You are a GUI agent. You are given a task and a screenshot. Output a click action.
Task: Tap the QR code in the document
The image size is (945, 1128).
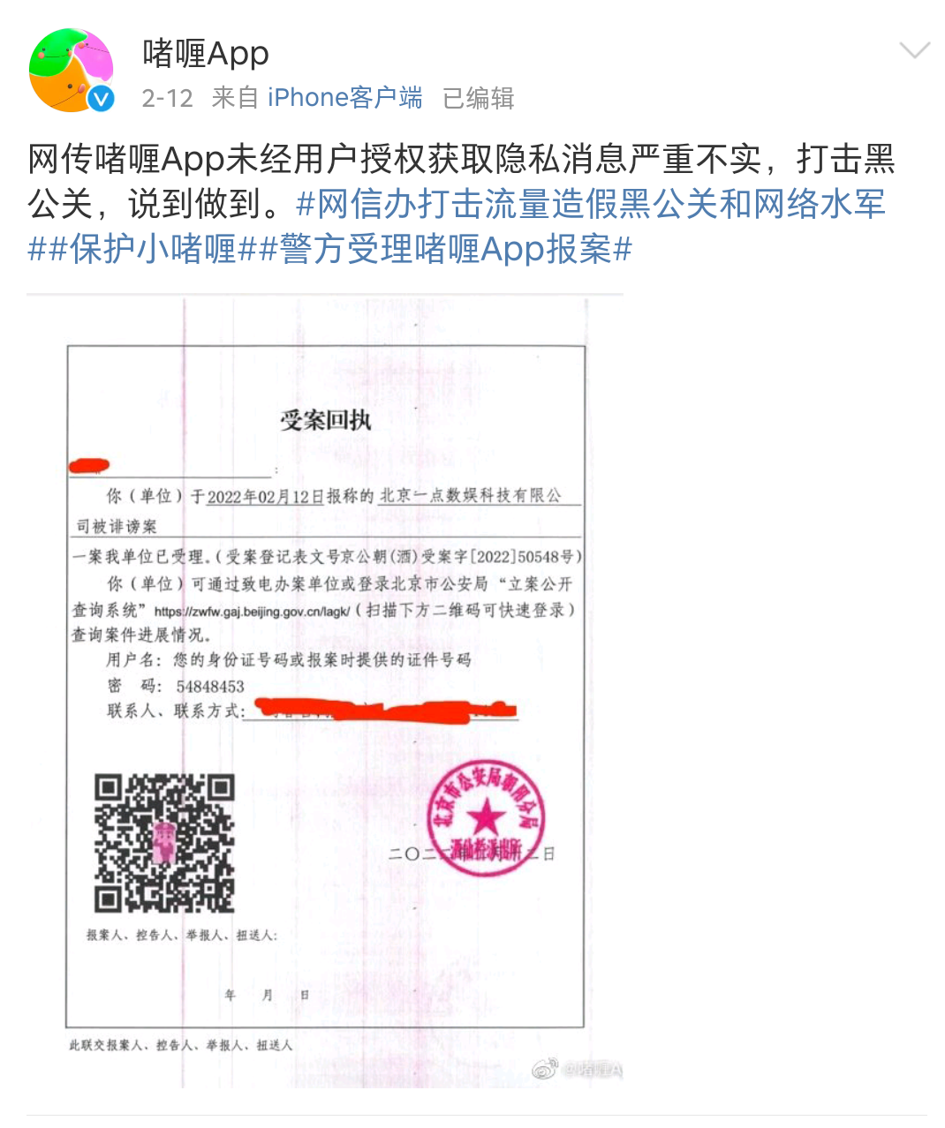164,843
